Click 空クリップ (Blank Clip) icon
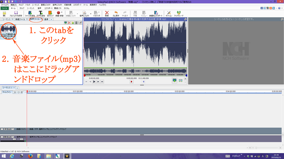This screenshot has height=159, width=284. [50, 13]
